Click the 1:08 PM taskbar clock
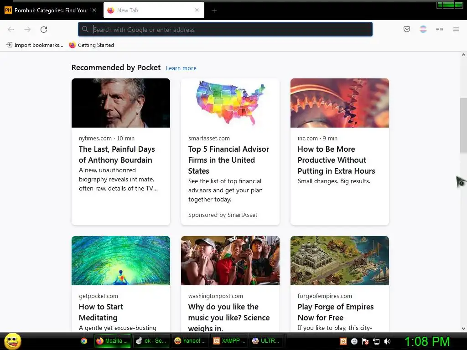The image size is (467, 350). click(x=427, y=341)
